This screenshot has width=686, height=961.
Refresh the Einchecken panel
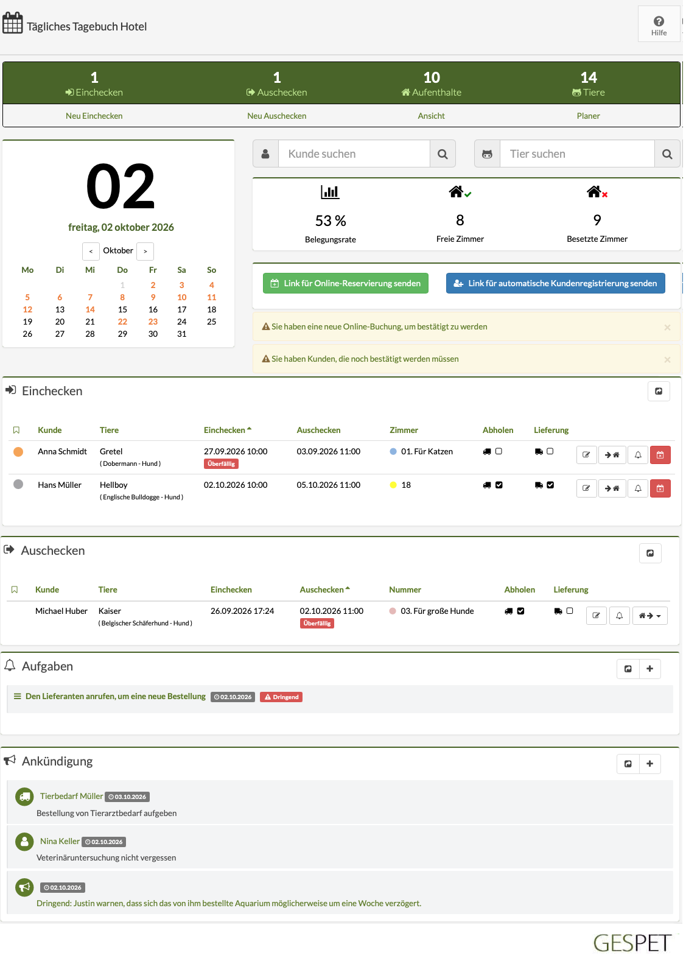click(x=659, y=392)
